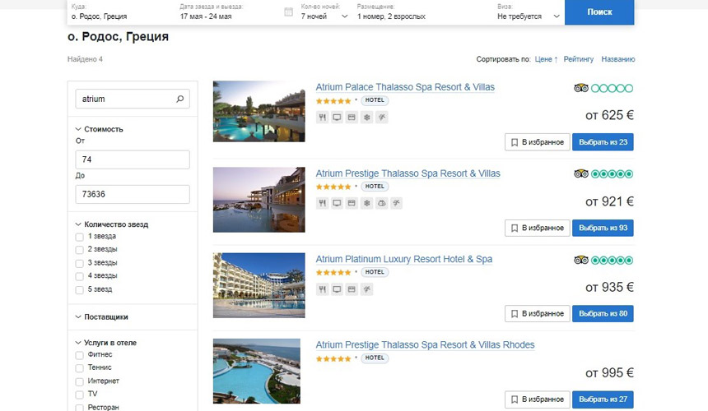This screenshot has width=708, height=411.
Task: Click the TV amenity icon of Atrium Prestige
Action: [x=337, y=203]
